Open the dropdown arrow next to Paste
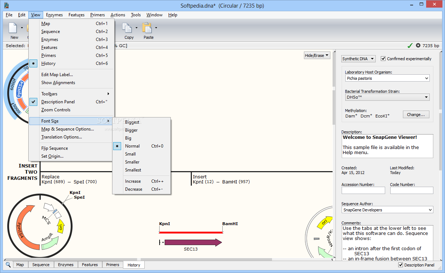 click(156, 28)
